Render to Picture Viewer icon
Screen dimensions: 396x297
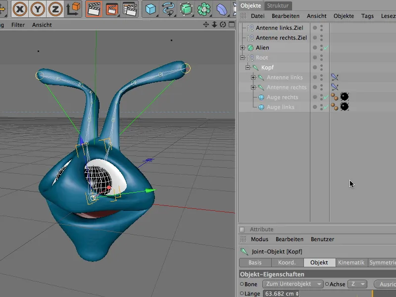coord(112,9)
